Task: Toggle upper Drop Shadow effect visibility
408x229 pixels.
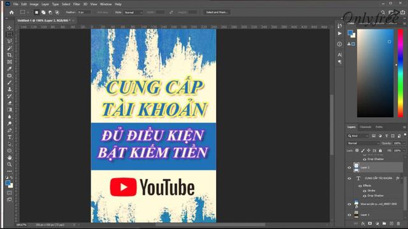Action: pos(365,160)
